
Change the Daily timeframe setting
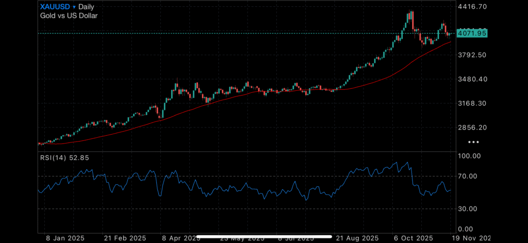(86, 7)
